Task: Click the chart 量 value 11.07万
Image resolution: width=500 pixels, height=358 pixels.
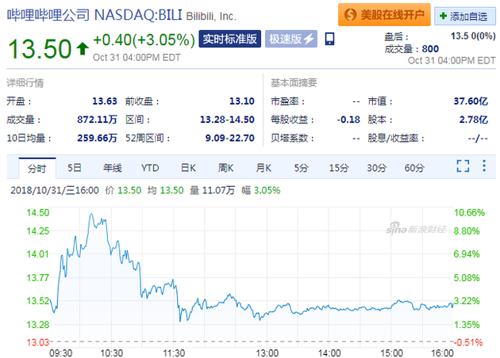Action: [x=218, y=191]
